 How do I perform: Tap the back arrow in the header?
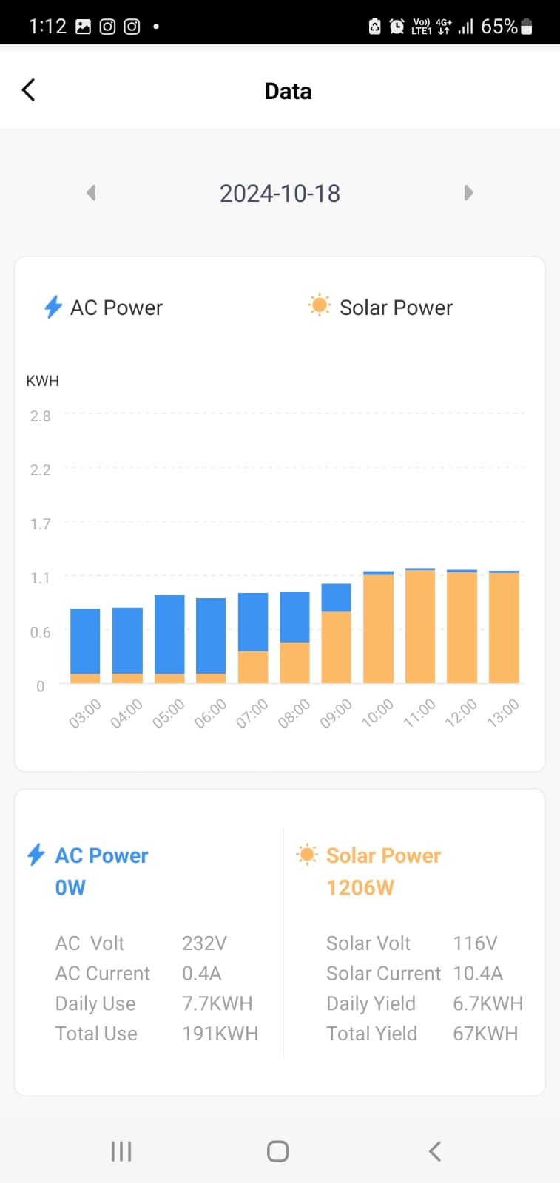coord(29,90)
